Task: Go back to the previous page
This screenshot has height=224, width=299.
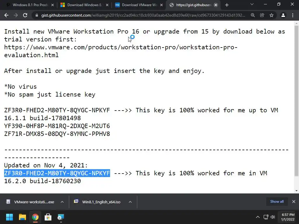Action: pos(6,15)
